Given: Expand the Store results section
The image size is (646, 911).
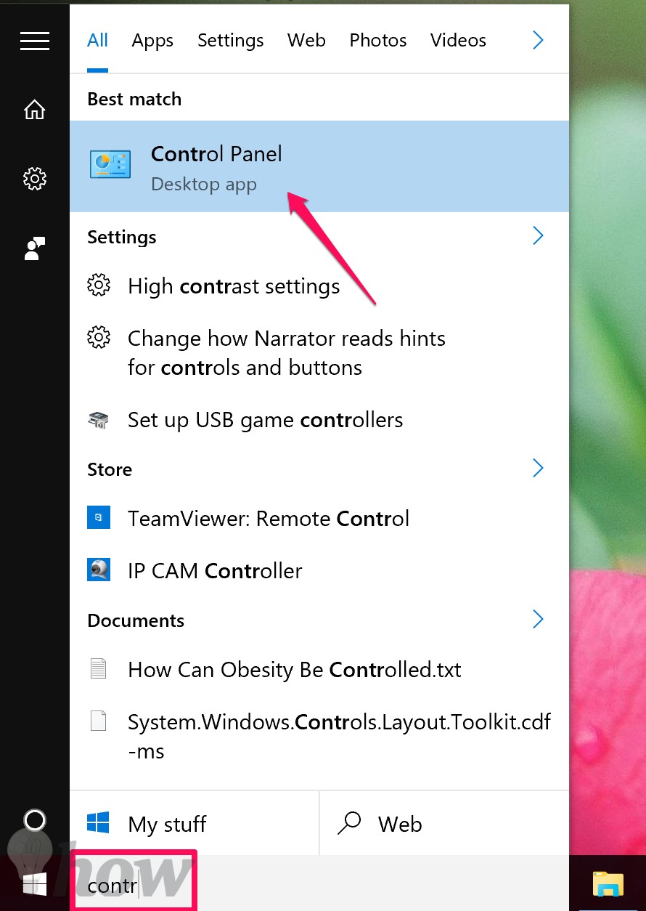Looking at the screenshot, I should (x=538, y=468).
